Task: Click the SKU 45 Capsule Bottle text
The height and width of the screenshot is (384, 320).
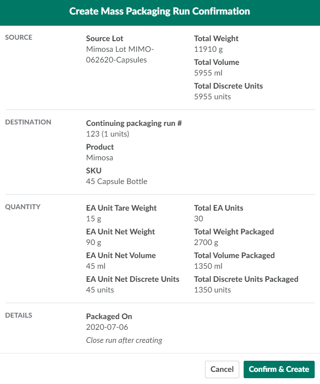Action: point(116,181)
